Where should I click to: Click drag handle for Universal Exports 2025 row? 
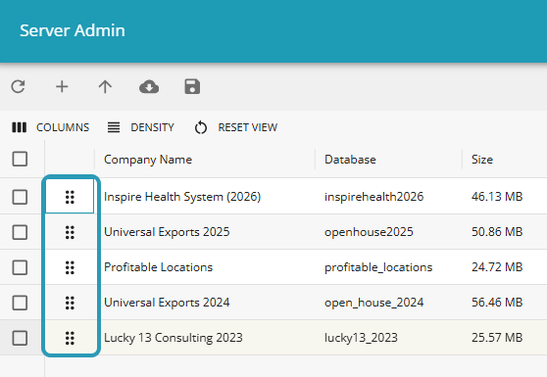point(70,232)
